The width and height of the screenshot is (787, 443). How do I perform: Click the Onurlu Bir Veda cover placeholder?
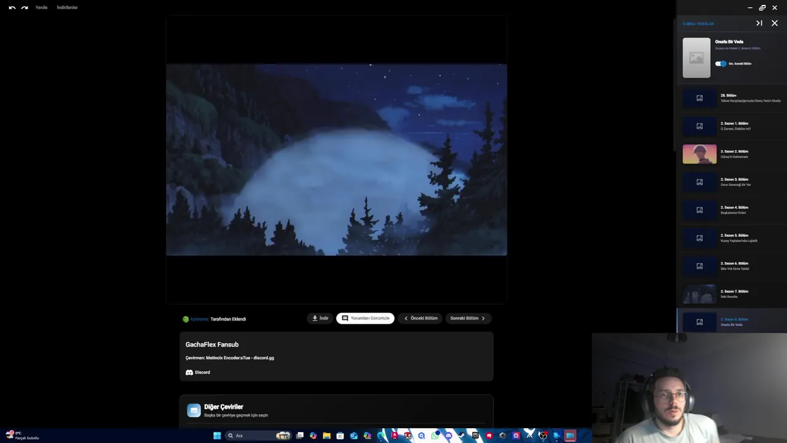[x=696, y=58]
